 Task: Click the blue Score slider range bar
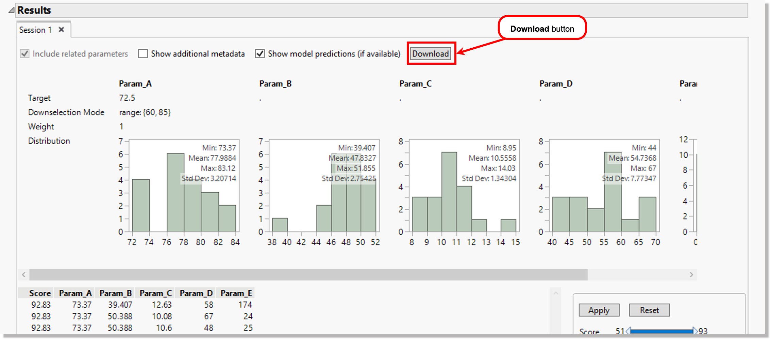(x=662, y=331)
